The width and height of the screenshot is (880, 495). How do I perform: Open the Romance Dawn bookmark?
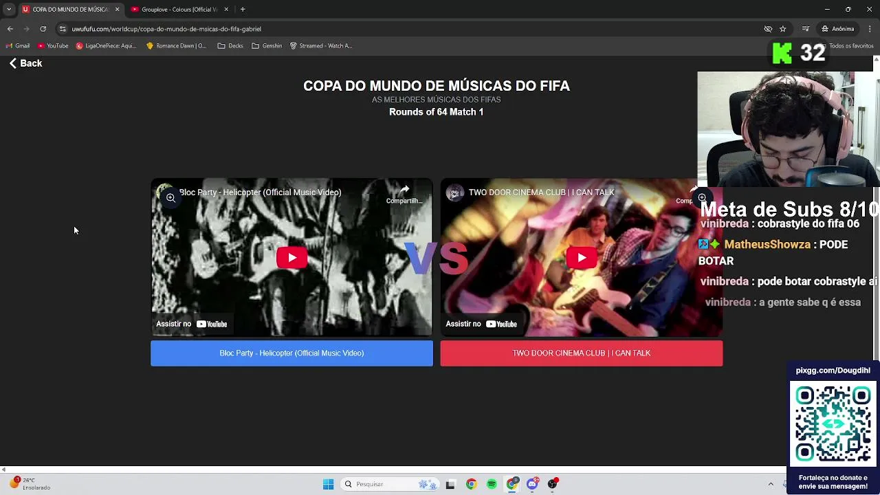coord(176,46)
